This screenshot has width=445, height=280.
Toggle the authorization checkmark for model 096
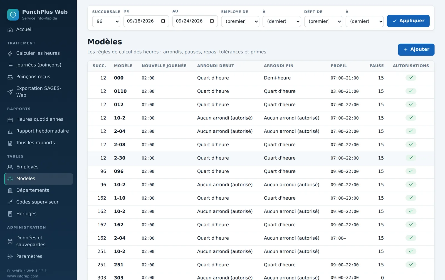(x=411, y=171)
